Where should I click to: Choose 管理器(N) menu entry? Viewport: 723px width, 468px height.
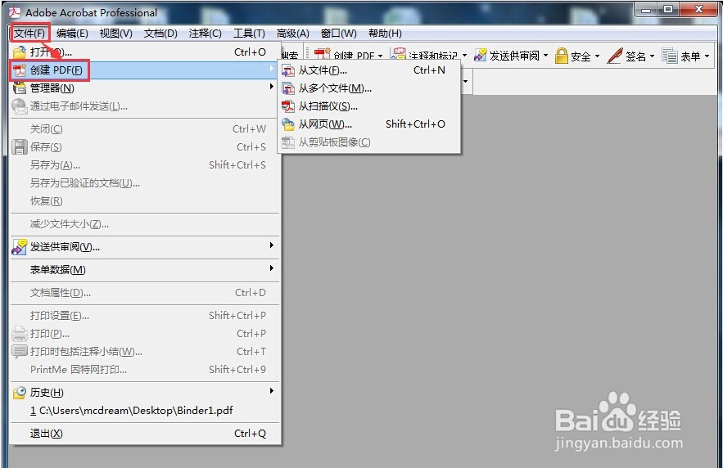coord(145,88)
